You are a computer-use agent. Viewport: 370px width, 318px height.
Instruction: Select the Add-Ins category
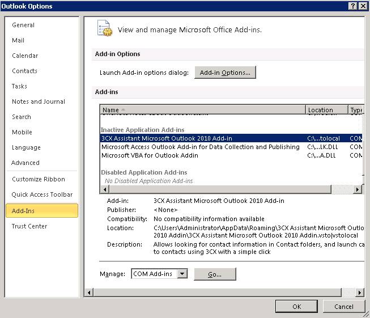click(x=42, y=211)
